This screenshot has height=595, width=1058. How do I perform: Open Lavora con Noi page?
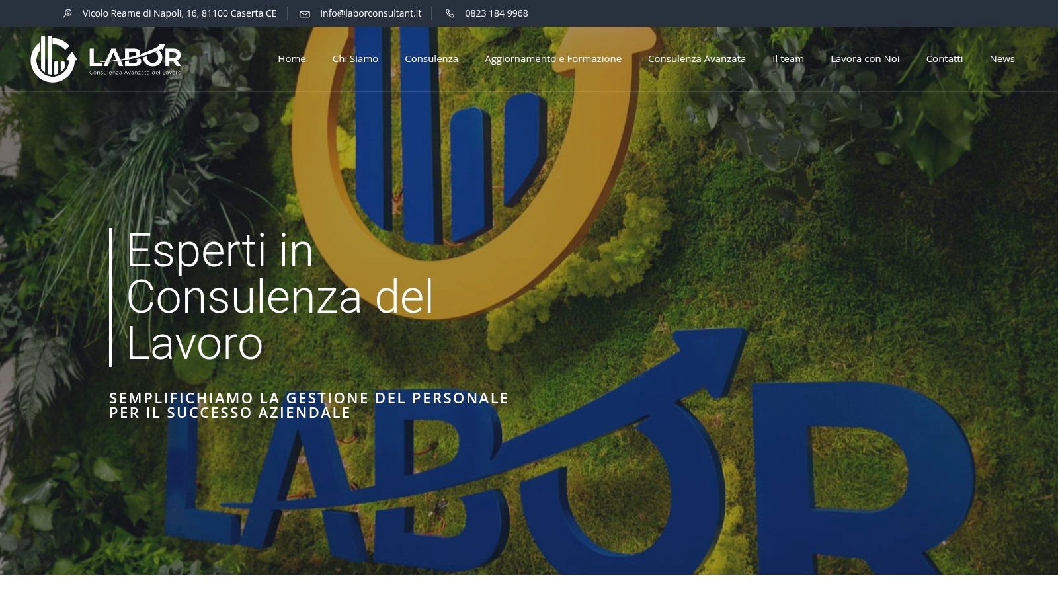865,59
